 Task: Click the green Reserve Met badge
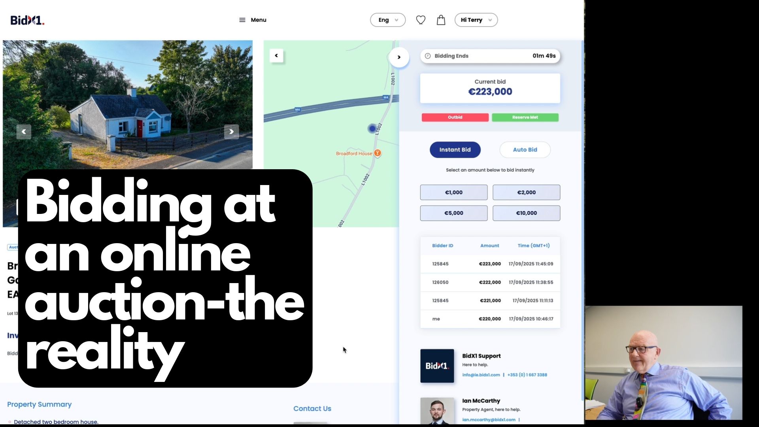pyautogui.click(x=525, y=117)
